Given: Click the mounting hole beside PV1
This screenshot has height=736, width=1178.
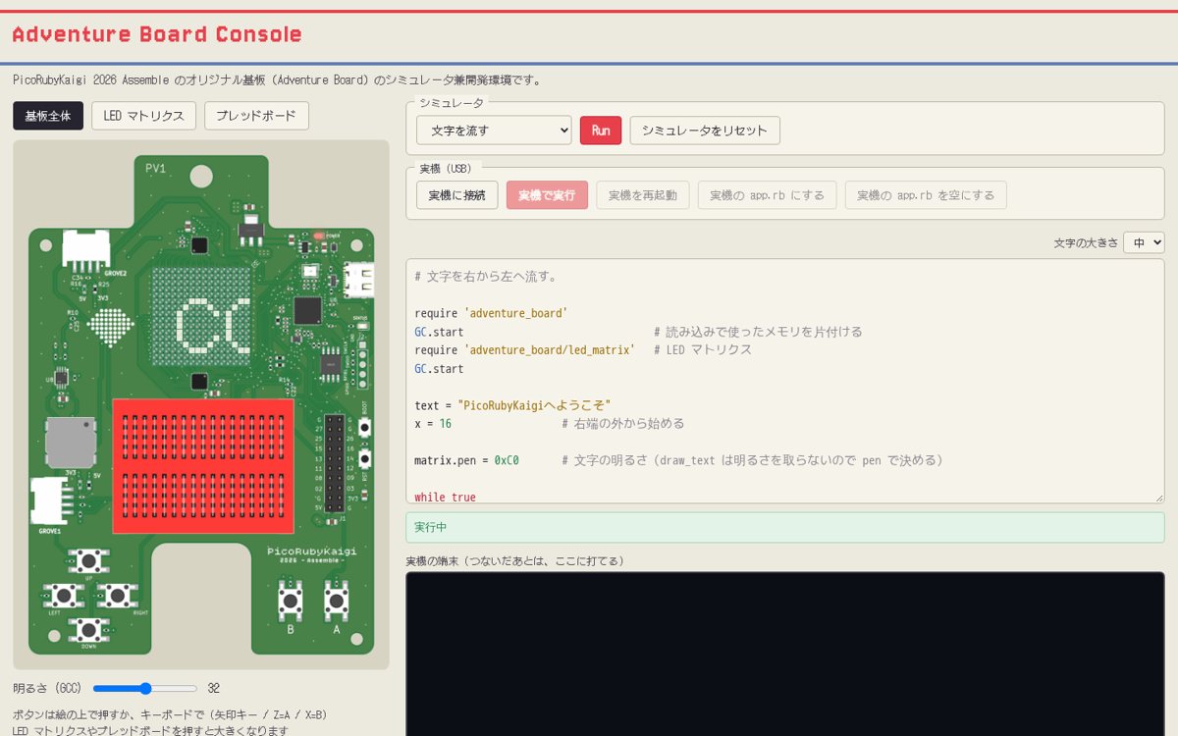Looking at the screenshot, I should pyautogui.click(x=201, y=177).
